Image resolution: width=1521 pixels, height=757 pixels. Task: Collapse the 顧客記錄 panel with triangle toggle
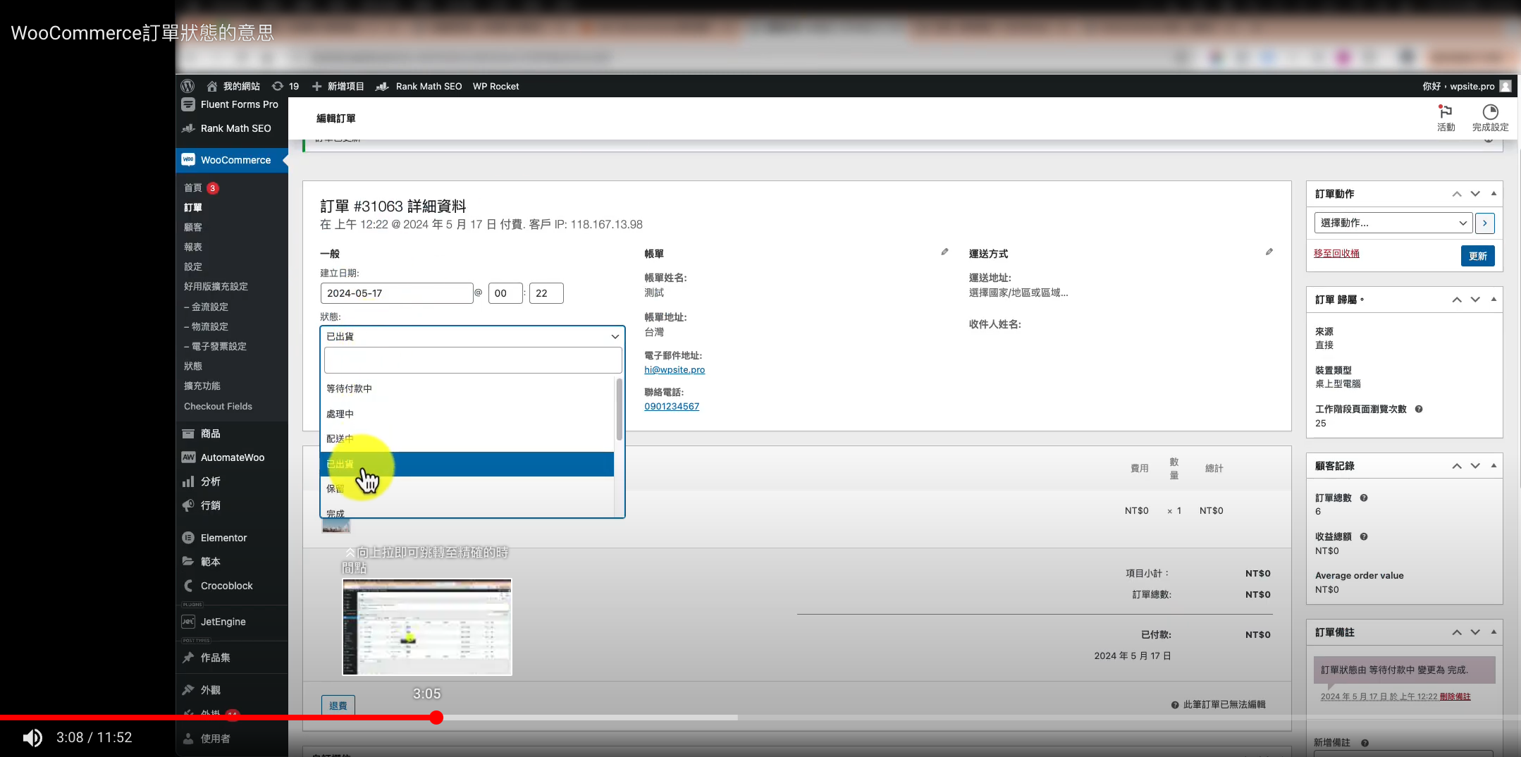pyautogui.click(x=1494, y=465)
